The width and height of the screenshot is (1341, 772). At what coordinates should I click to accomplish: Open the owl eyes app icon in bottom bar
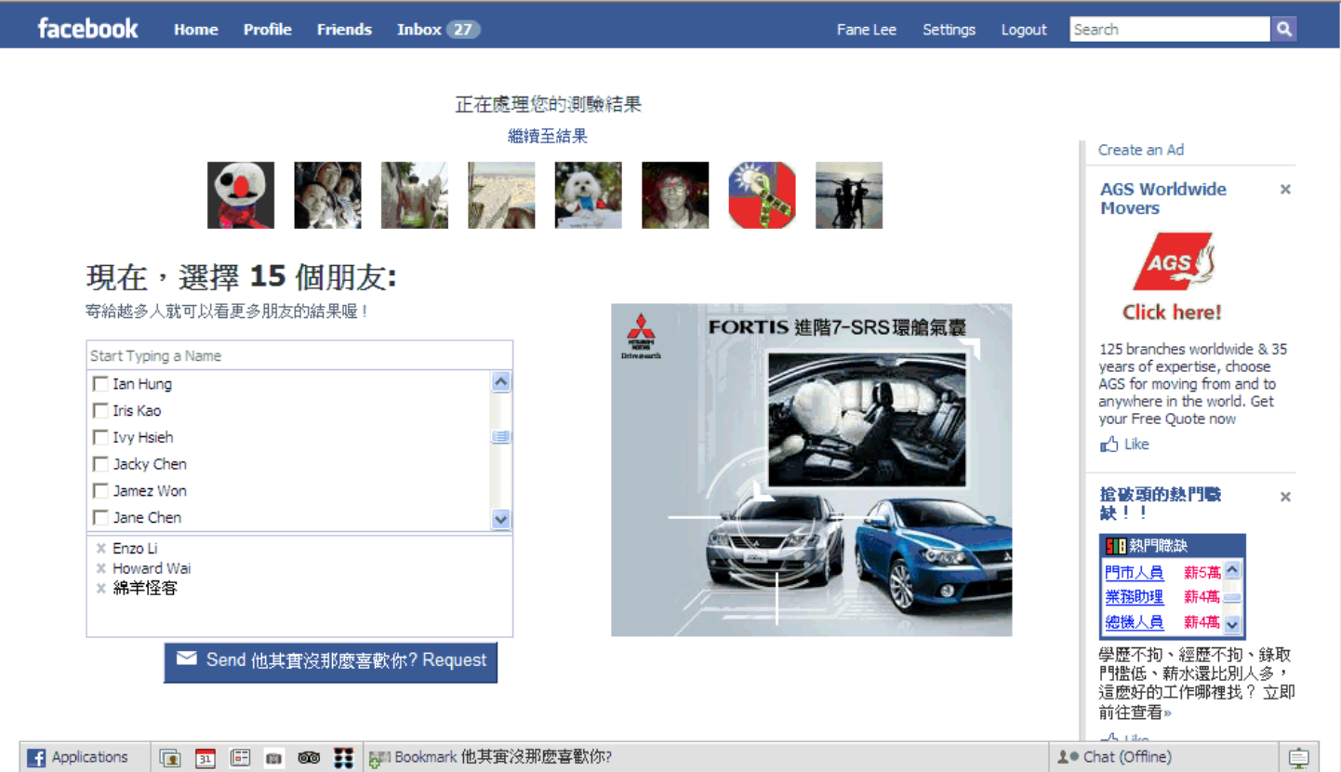(309, 758)
